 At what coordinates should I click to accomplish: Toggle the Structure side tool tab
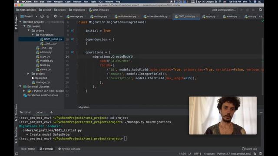16,113
